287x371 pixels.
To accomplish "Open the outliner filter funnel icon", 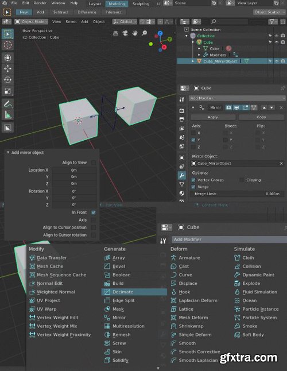I will pos(273,22).
